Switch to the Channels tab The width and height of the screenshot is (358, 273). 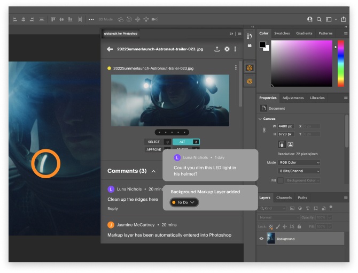click(x=284, y=198)
